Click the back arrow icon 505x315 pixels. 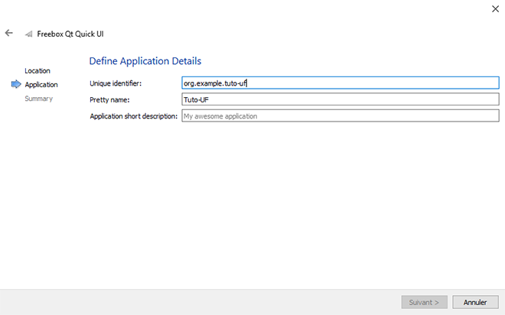(x=9, y=34)
